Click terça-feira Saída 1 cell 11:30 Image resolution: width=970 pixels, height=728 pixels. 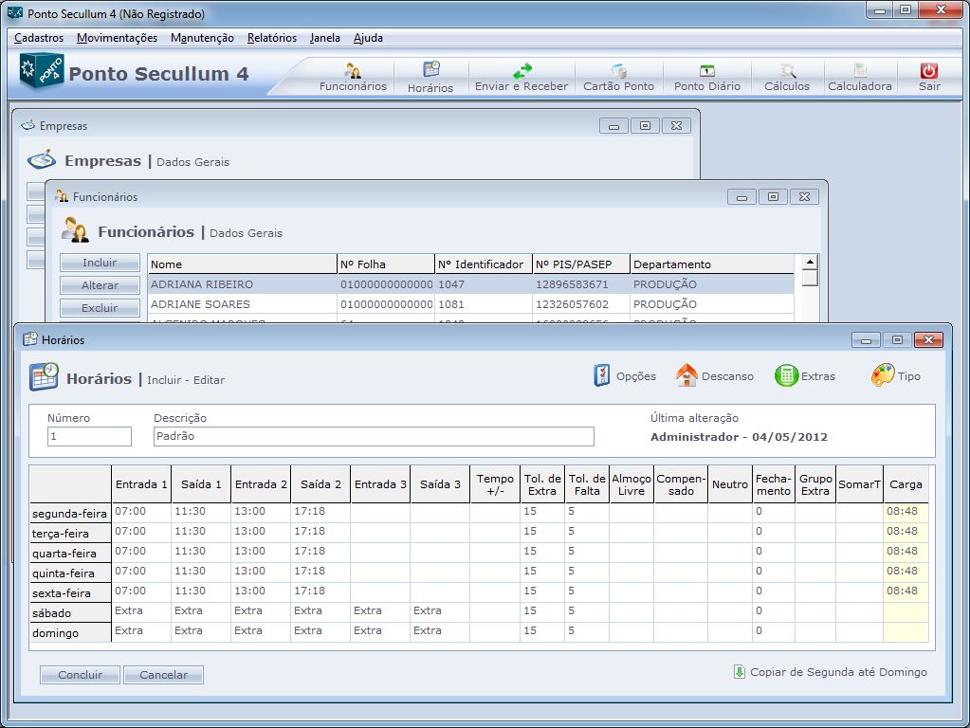pyautogui.click(x=201, y=532)
